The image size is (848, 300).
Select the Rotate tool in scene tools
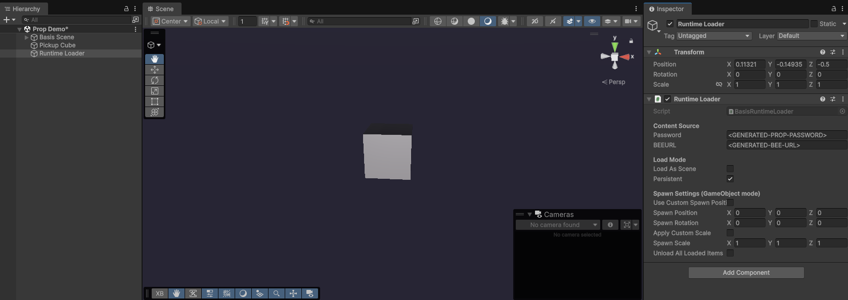(x=155, y=80)
